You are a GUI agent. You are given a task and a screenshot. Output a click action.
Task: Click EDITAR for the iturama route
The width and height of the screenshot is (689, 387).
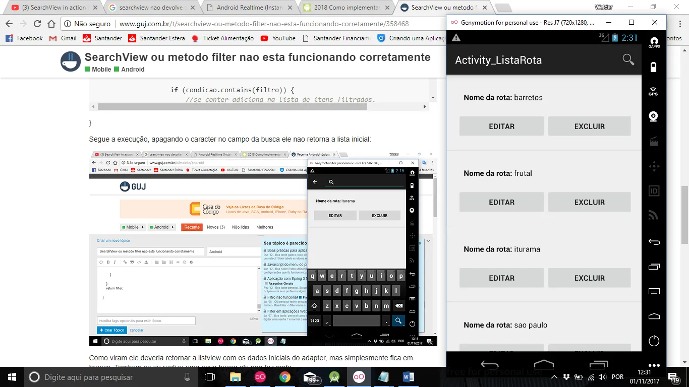click(x=501, y=278)
